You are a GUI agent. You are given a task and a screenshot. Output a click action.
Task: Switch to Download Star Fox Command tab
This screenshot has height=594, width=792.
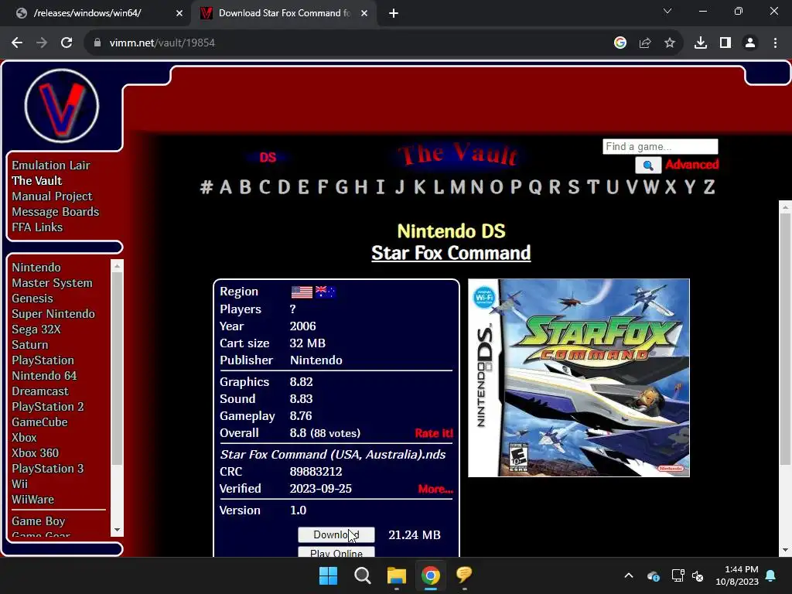tap(283, 13)
